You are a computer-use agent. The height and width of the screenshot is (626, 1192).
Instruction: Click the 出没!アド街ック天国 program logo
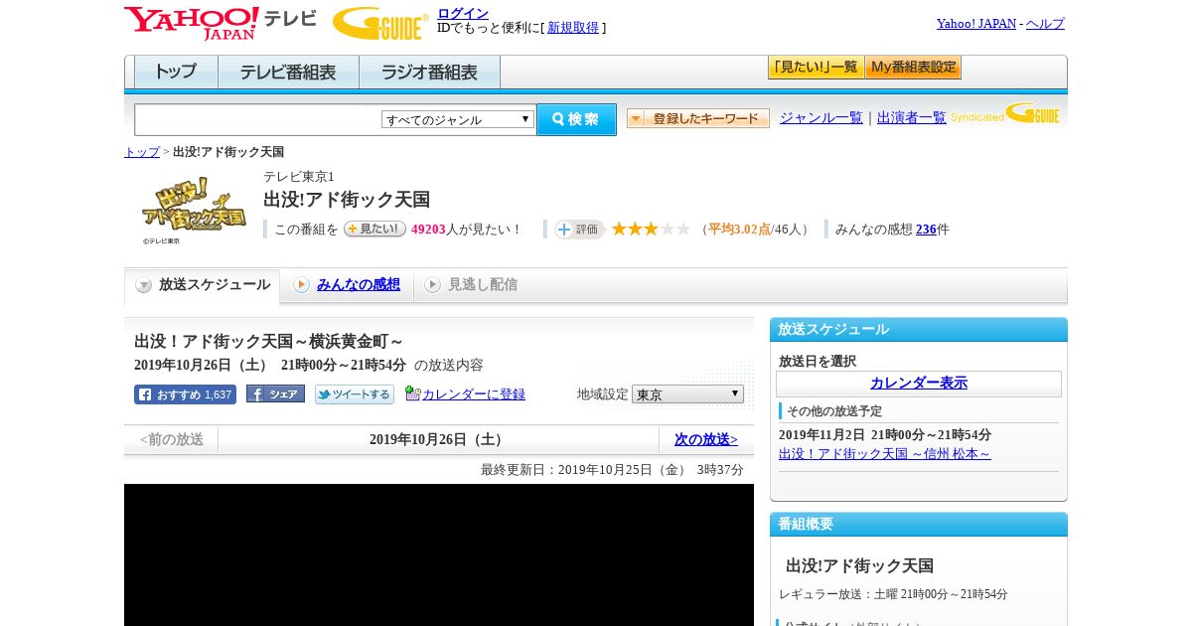194,209
